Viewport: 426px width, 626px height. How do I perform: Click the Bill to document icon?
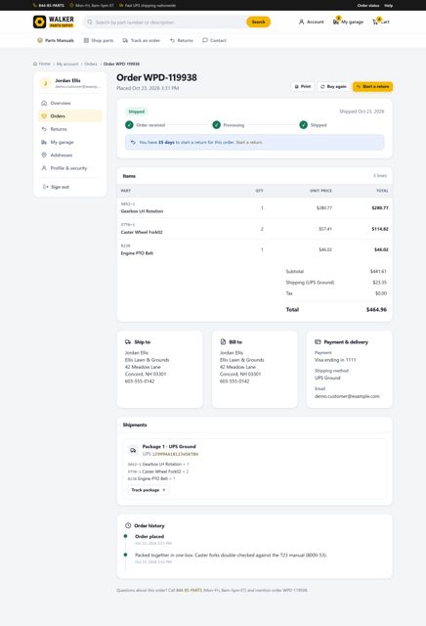223,341
